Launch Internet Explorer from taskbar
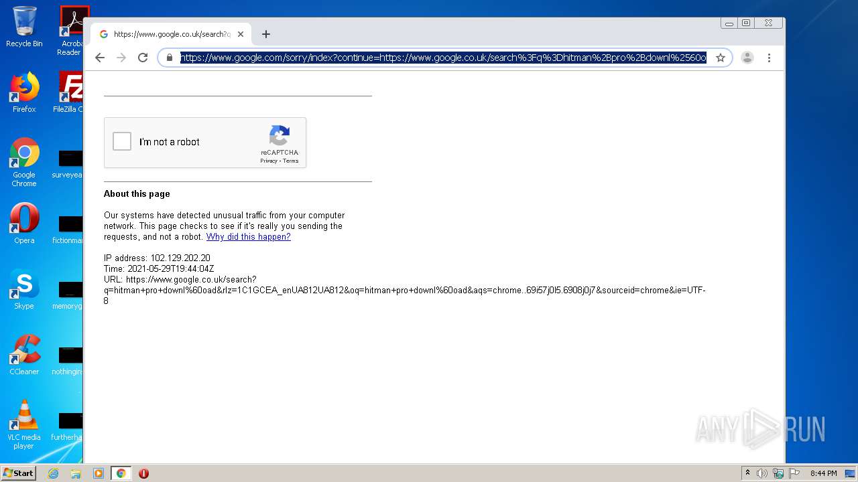 tap(53, 473)
